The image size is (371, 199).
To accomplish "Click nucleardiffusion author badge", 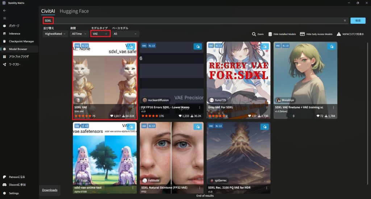I will click(x=156, y=100).
